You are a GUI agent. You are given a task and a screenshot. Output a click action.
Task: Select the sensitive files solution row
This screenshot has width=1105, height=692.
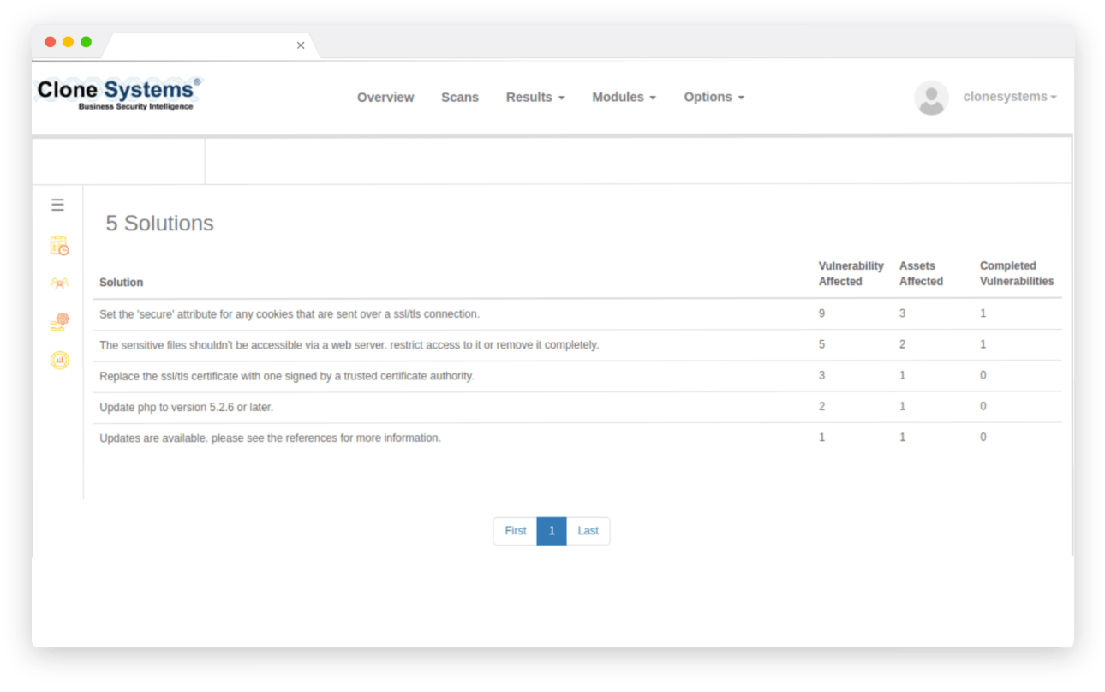point(577,345)
